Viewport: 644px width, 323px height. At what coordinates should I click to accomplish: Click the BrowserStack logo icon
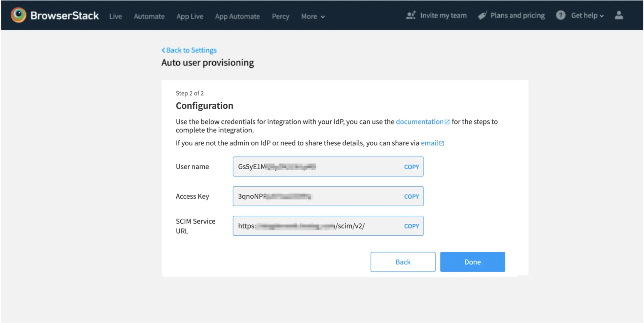coord(19,15)
